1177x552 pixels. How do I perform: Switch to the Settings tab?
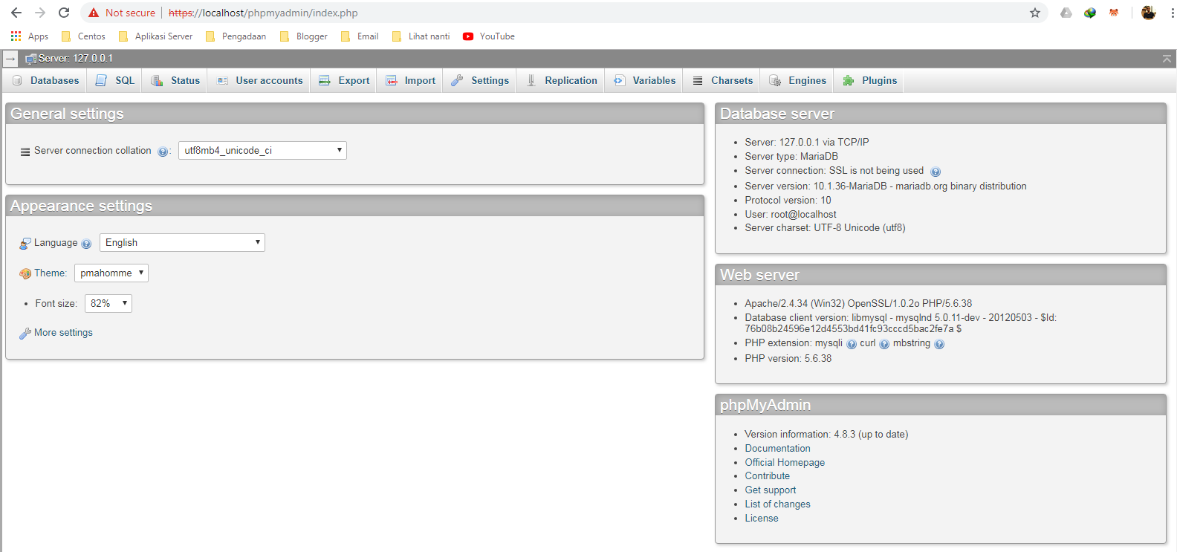(x=480, y=80)
